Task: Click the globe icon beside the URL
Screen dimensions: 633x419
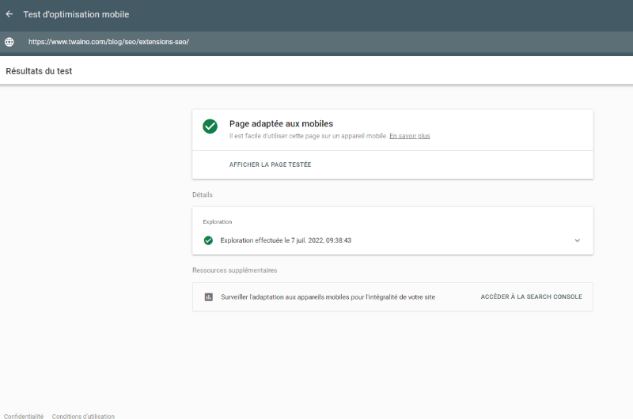Action: click(9, 42)
